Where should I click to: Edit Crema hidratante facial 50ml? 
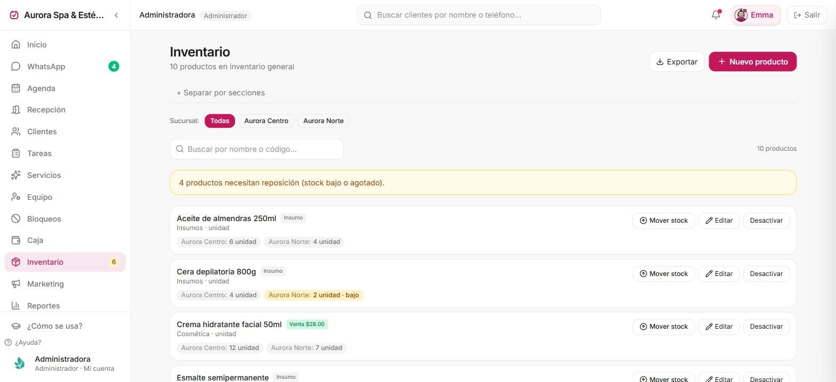coord(719,327)
